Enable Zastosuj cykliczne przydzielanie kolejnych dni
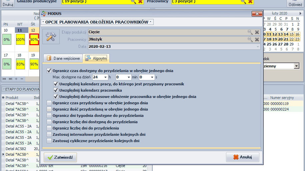Image resolution: width=305 pixels, height=171 pixels. tap(49, 140)
